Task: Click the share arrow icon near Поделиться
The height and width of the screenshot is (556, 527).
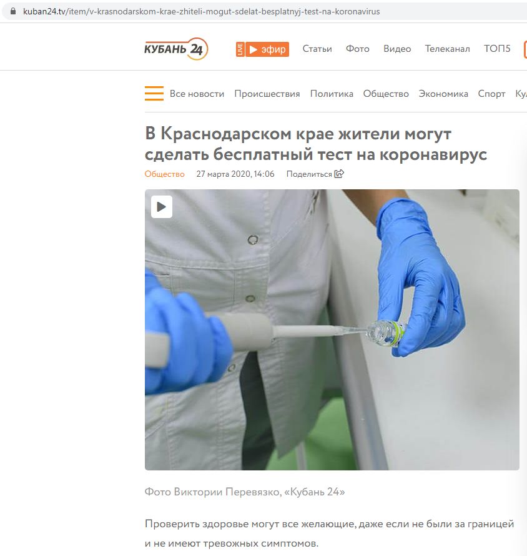Action: tap(339, 174)
